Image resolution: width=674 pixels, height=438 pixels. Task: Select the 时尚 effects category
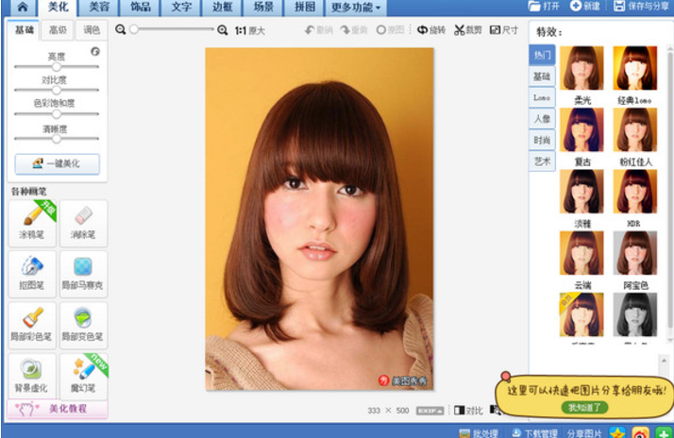pyautogui.click(x=542, y=140)
